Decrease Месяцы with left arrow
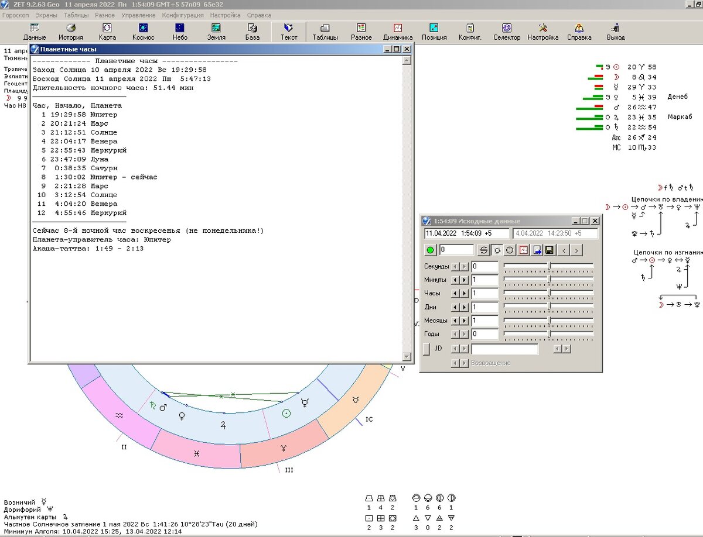703x537 pixels. [x=455, y=321]
